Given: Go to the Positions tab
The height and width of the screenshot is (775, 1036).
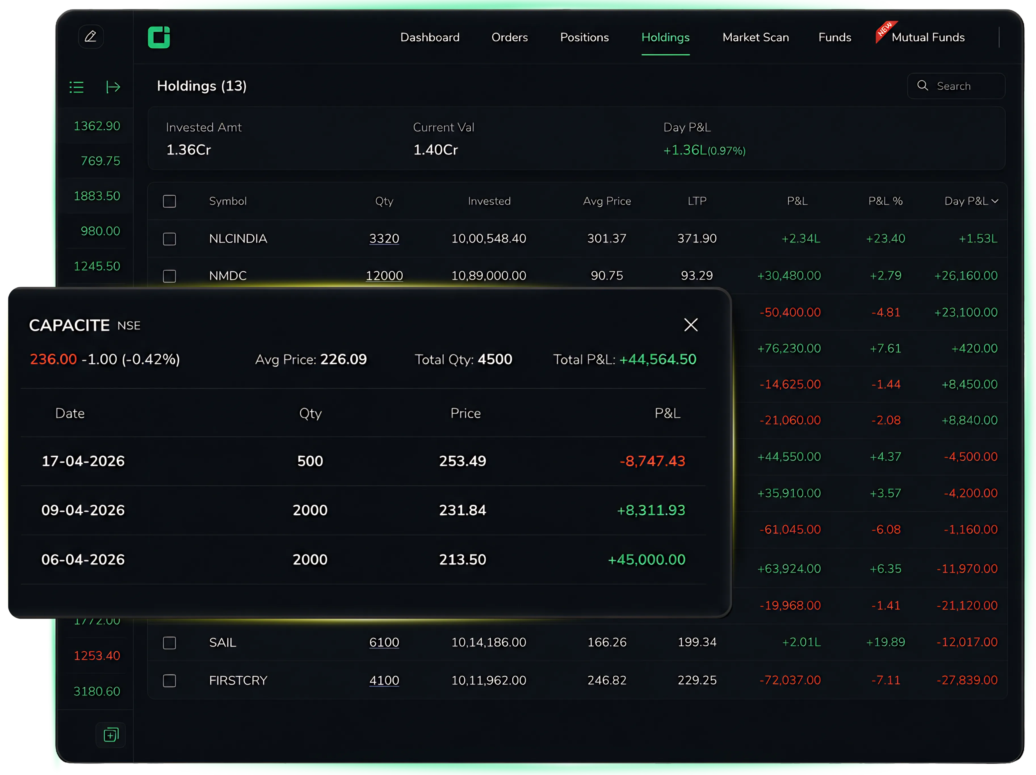Looking at the screenshot, I should click(x=584, y=37).
